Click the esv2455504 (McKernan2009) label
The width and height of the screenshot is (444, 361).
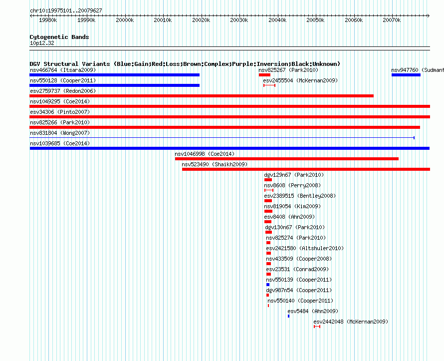(x=300, y=80)
